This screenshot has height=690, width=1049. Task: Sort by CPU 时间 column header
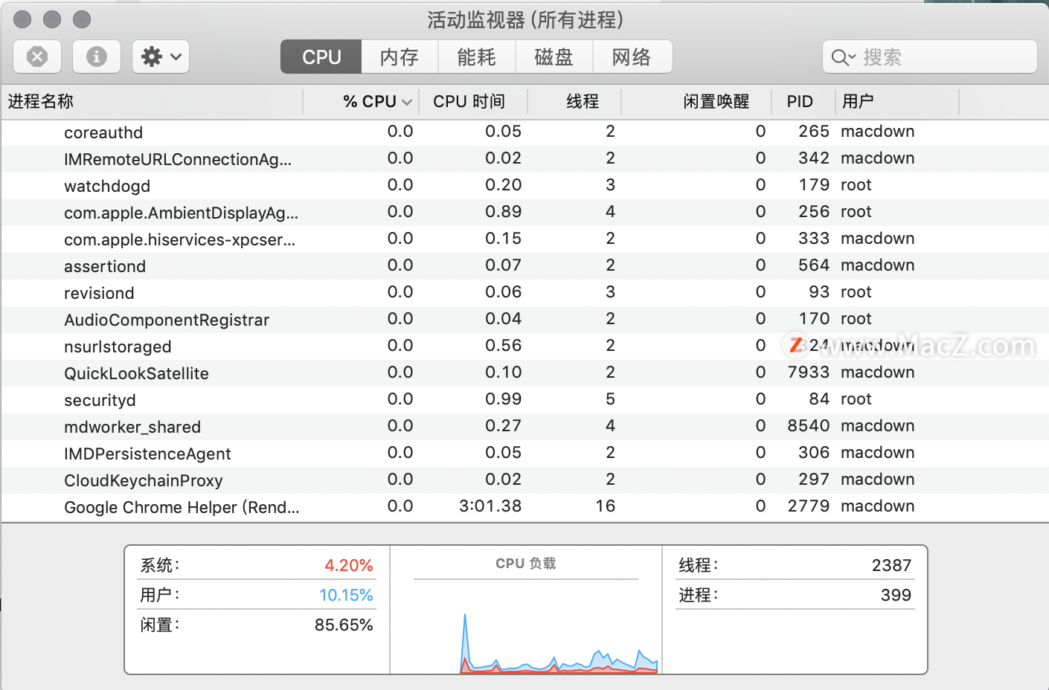[474, 102]
